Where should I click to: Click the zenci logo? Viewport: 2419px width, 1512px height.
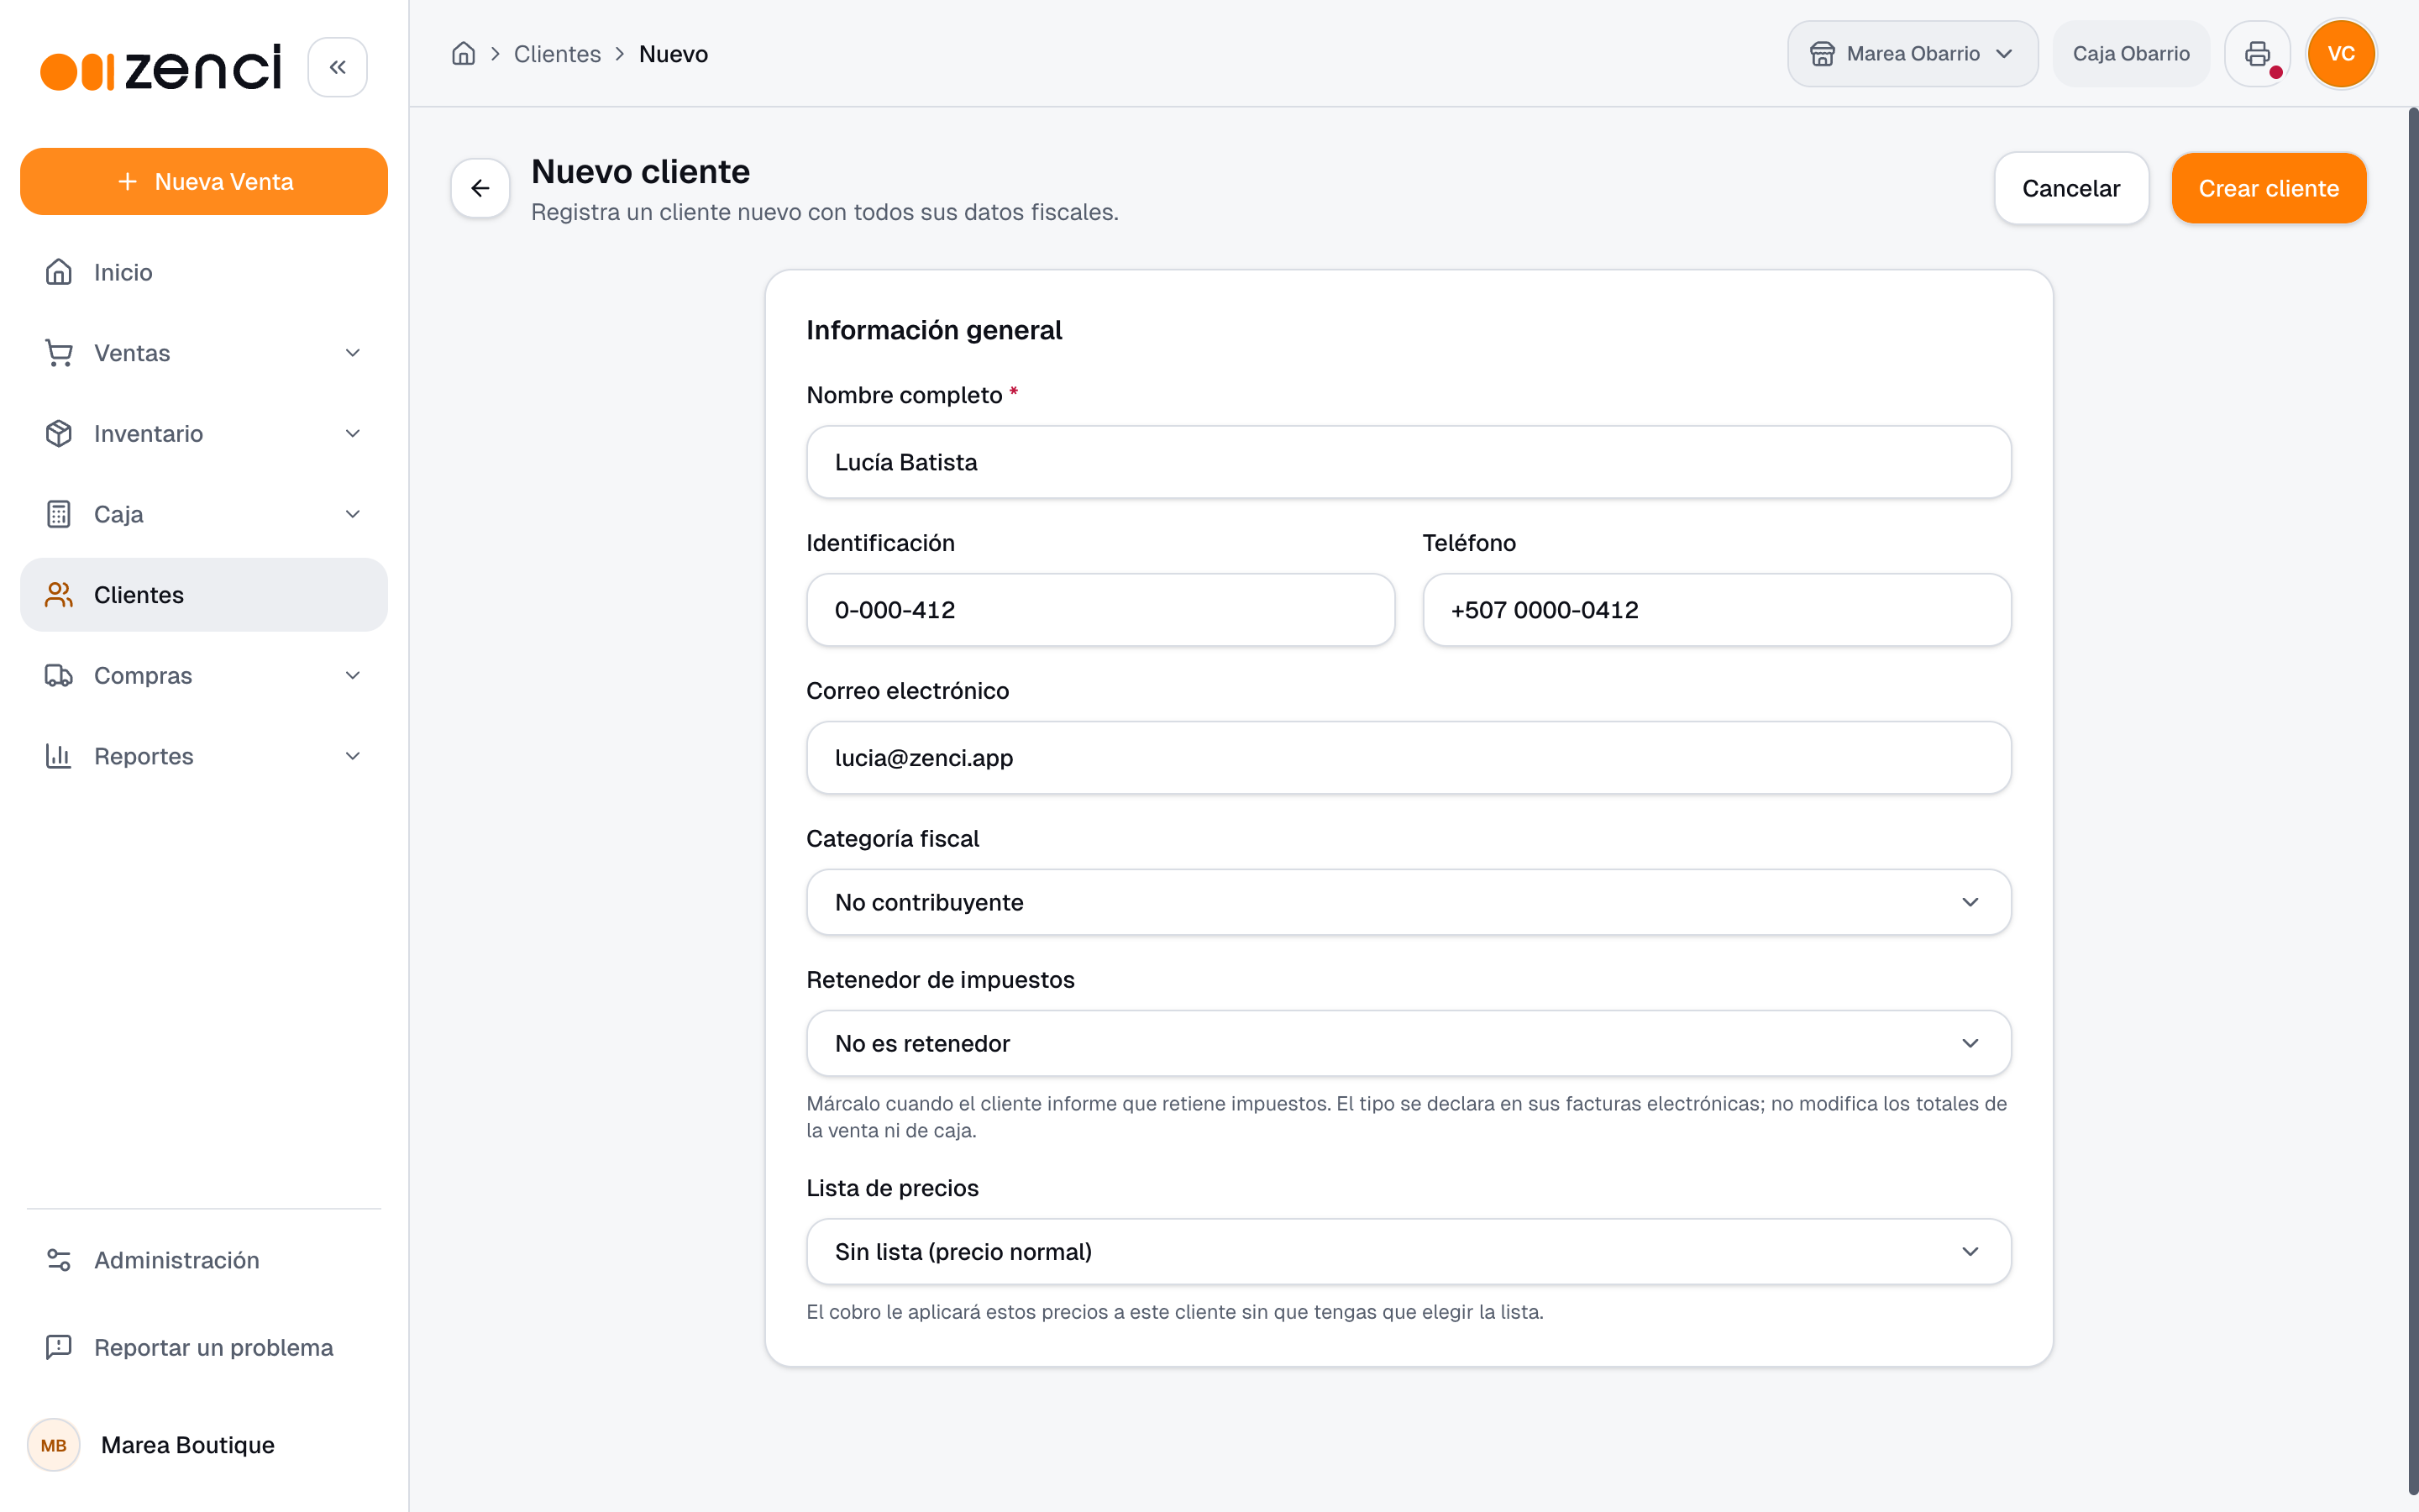pyautogui.click(x=161, y=68)
